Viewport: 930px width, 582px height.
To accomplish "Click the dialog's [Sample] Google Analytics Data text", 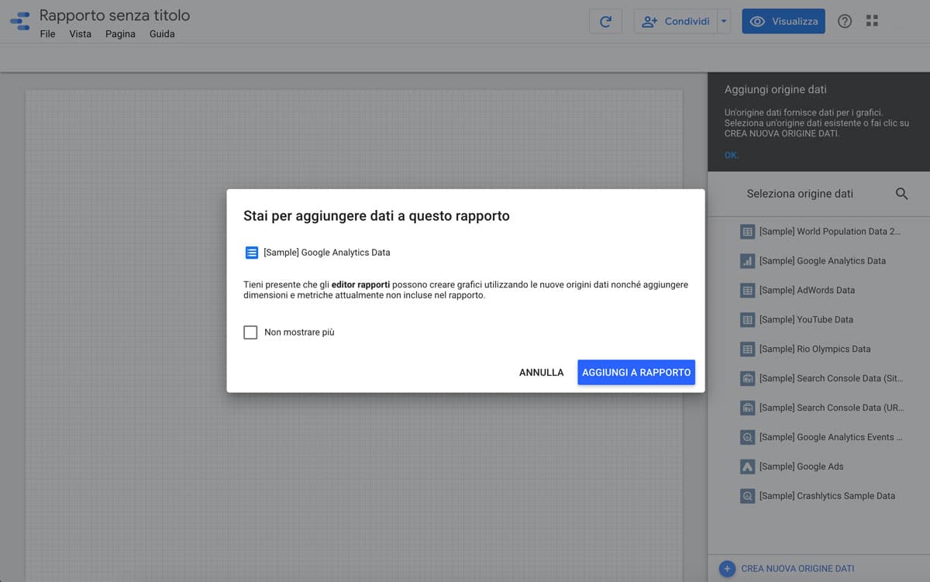I will pyautogui.click(x=327, y=253).
